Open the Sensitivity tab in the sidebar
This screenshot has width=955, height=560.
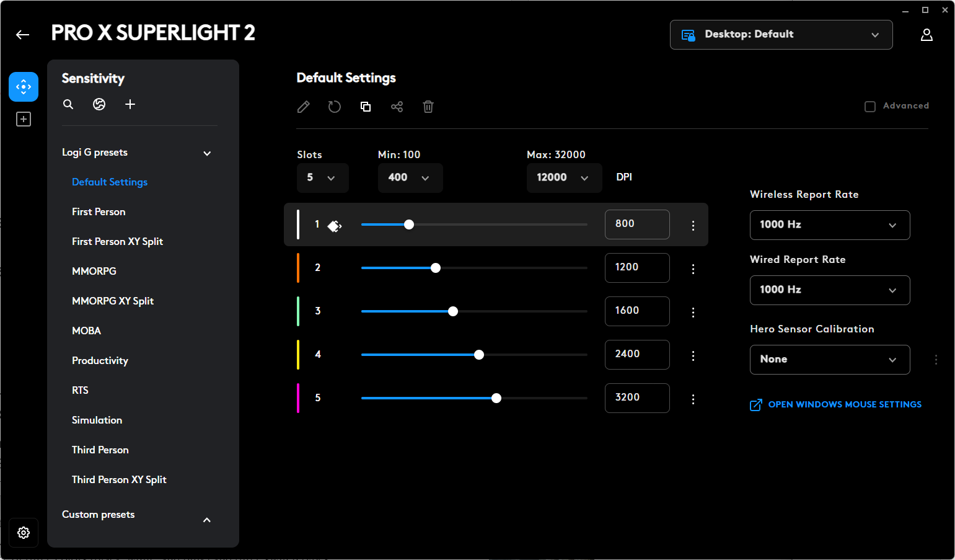click(24, 87)
